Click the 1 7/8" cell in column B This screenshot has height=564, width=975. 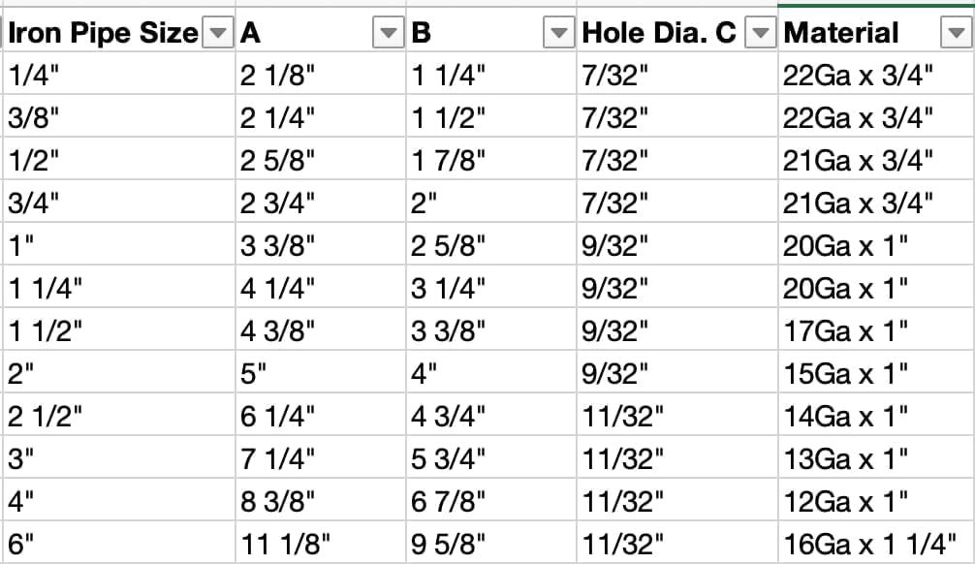(x=491, y=159)
